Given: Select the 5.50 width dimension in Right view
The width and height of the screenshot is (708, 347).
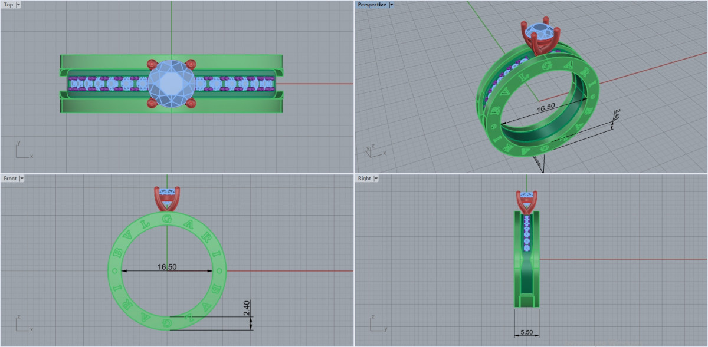Looking at the screenshot, I should 526,333.
